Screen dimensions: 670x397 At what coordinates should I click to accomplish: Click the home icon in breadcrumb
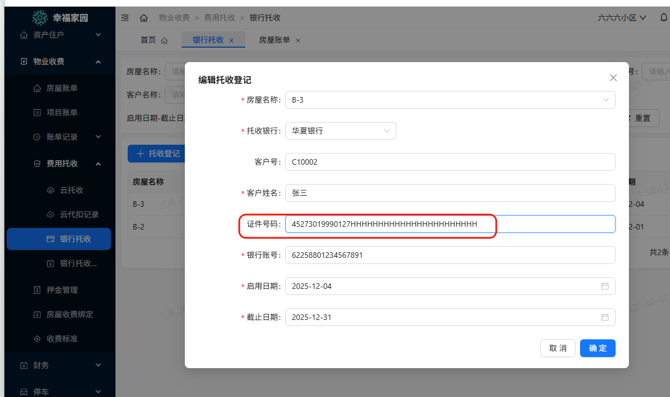144,18
